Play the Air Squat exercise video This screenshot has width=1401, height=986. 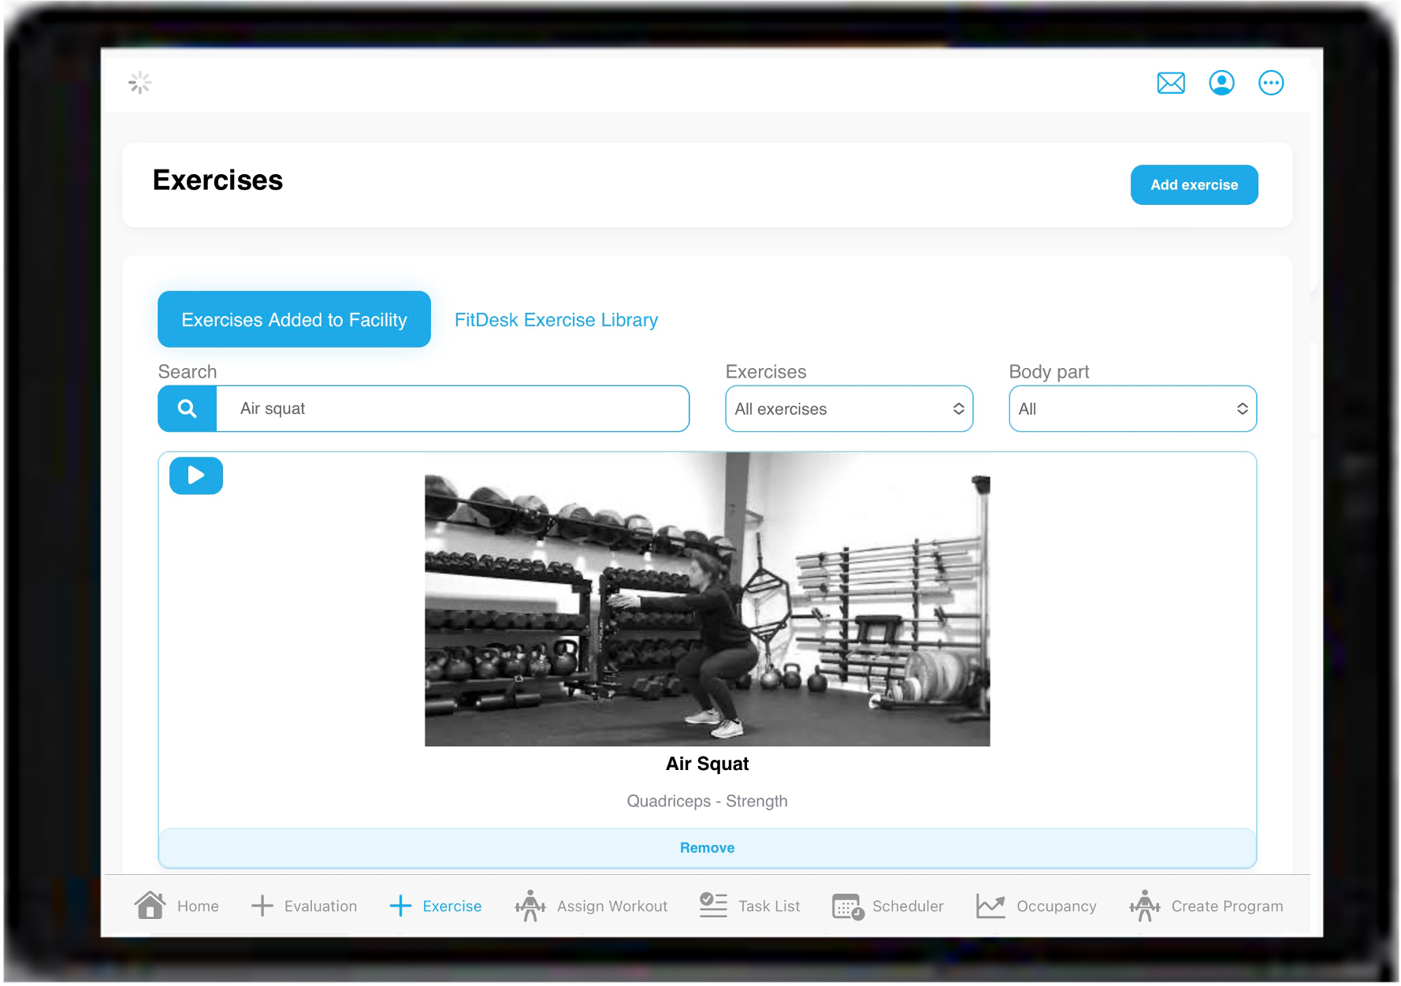[195, 475]
